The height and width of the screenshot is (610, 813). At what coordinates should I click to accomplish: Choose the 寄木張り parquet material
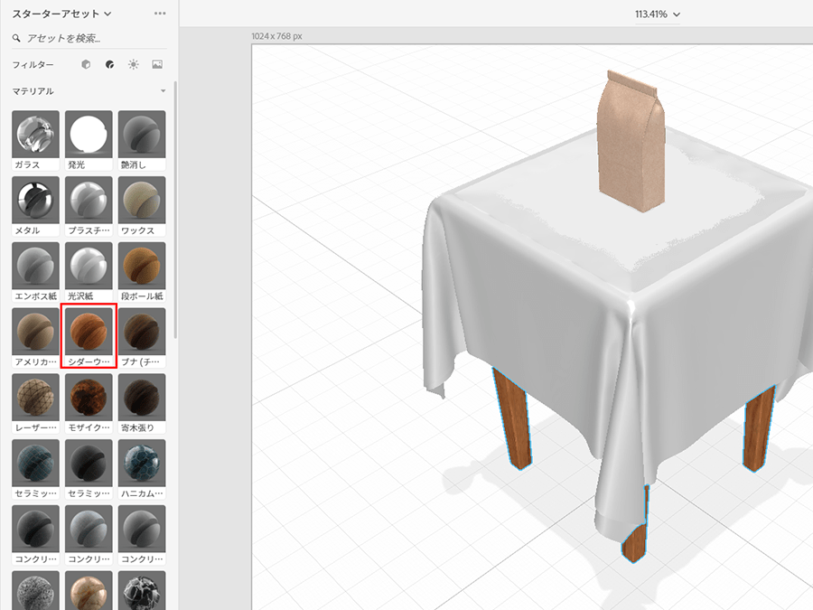(x=142, y=397)
